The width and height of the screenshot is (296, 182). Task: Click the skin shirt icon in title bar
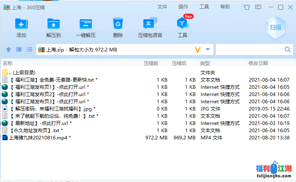click(247, 7)
